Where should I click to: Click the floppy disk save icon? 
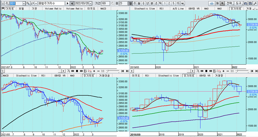pyautogui.click(x=250, y=3)
